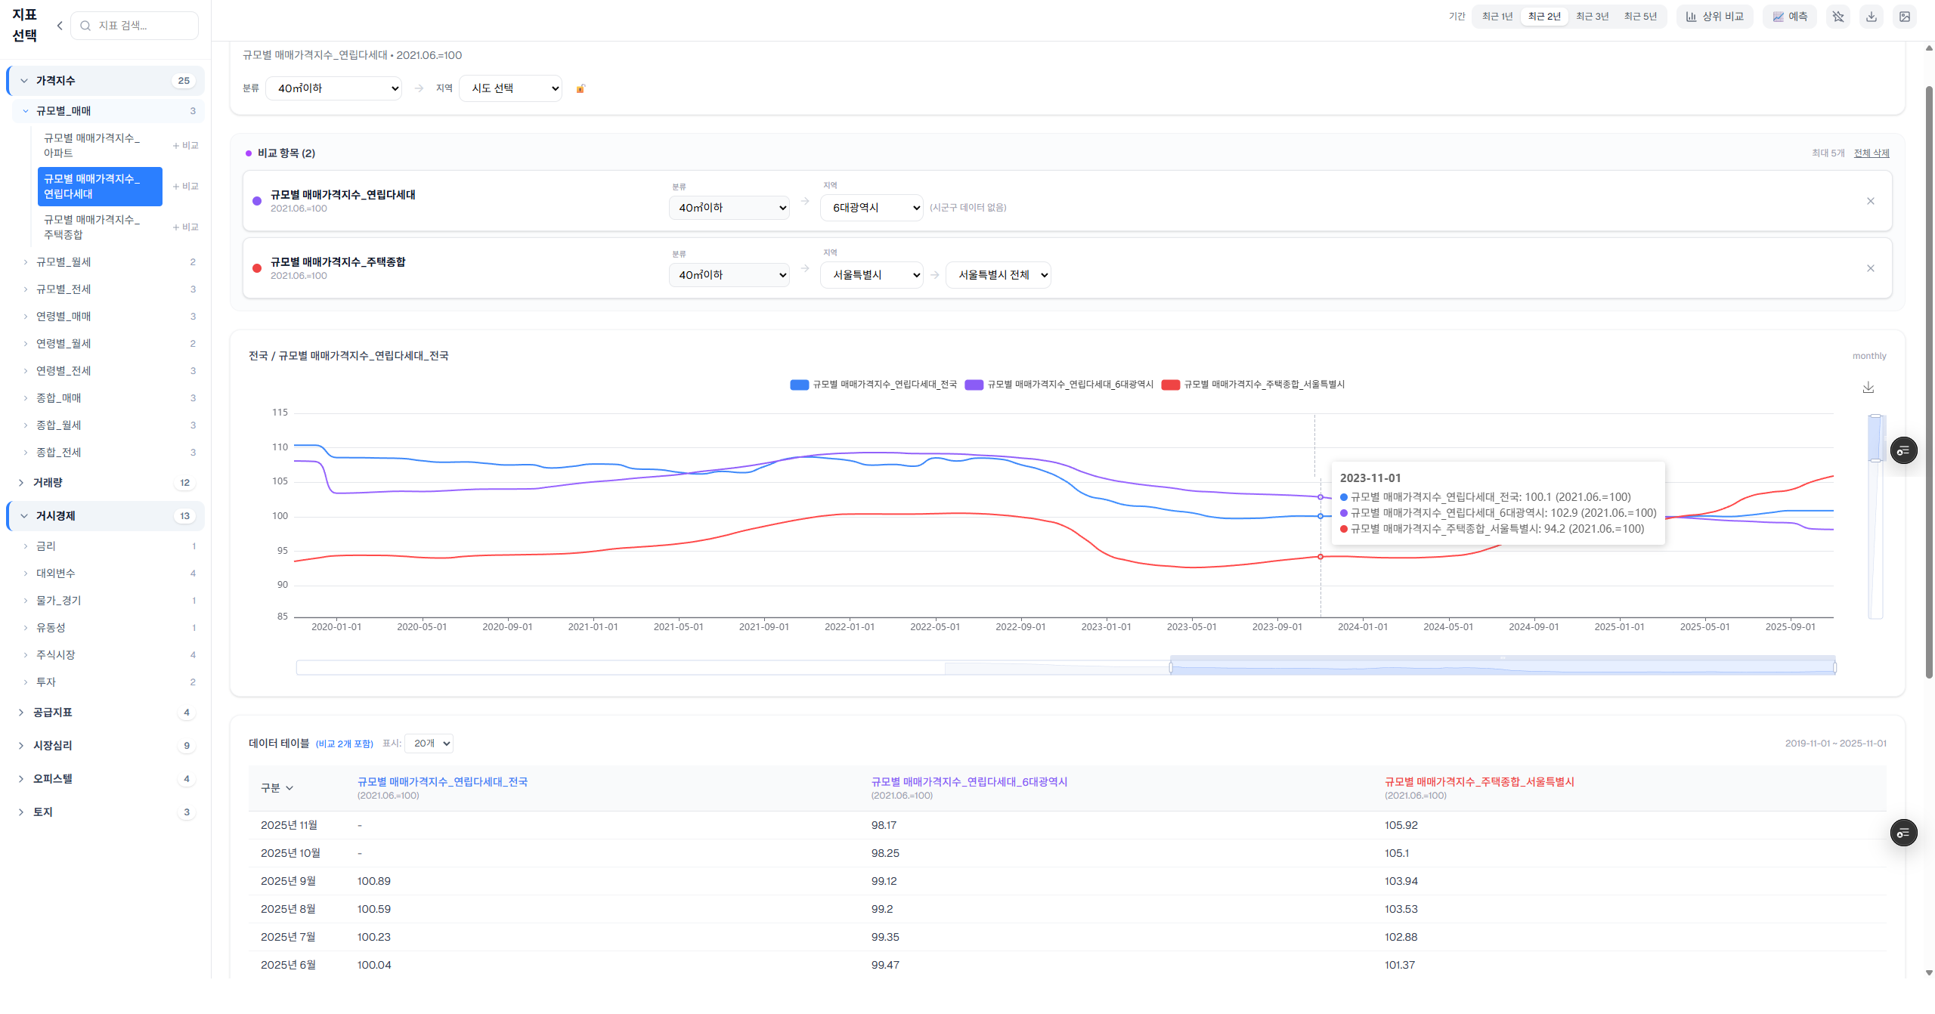Expand the 거래량 category in sidebar
1935x1014 pixels.
point(48,483)
